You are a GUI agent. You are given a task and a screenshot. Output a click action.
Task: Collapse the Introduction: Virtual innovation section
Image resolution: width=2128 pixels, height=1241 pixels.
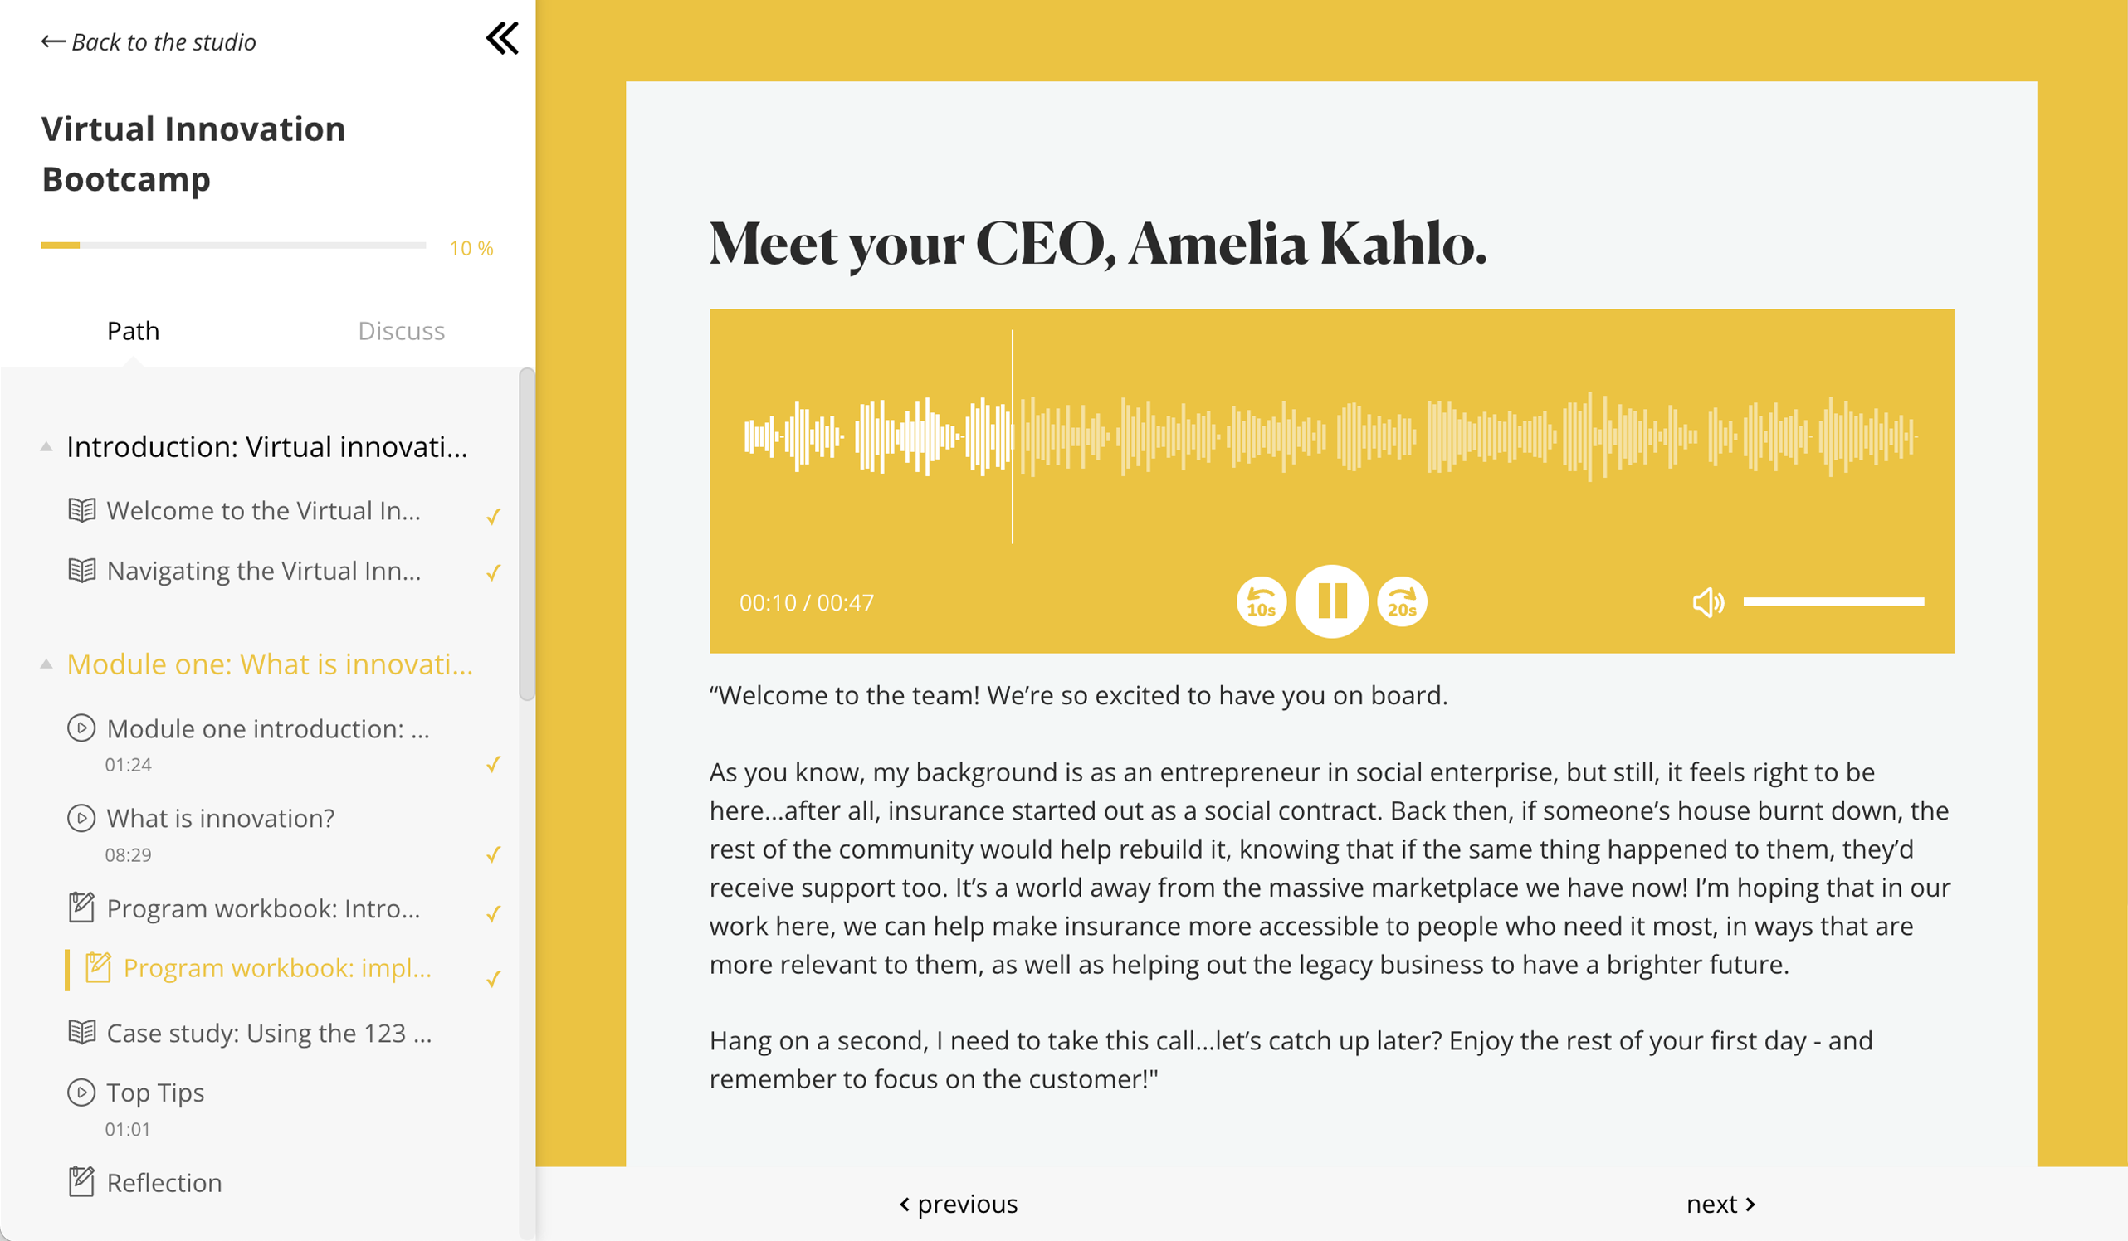coord(46,446)
